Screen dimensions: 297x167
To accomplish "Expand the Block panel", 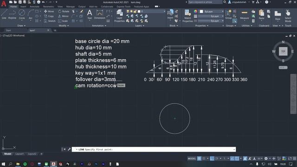I will tap(174, 26).
